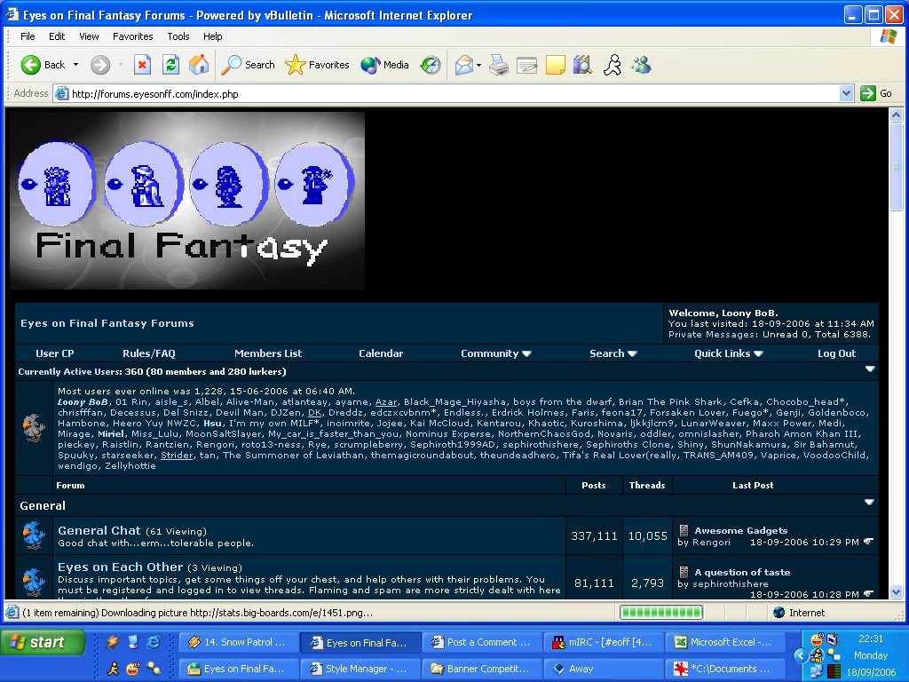This screenshot has width=909, height=682.
Task: Click the running man messenger toolbar icon
Action: pos(613,65)
